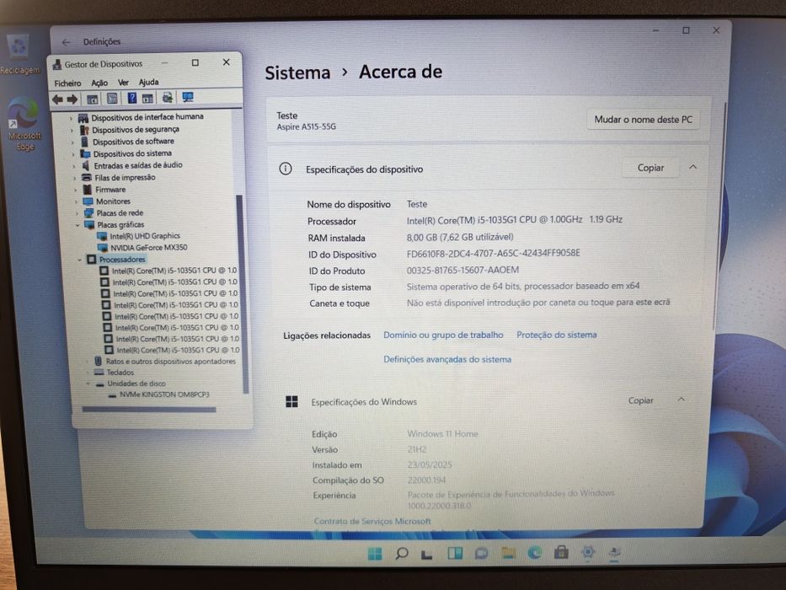Click Device Manager vertical scrollbar thumb

pos(242,293)
